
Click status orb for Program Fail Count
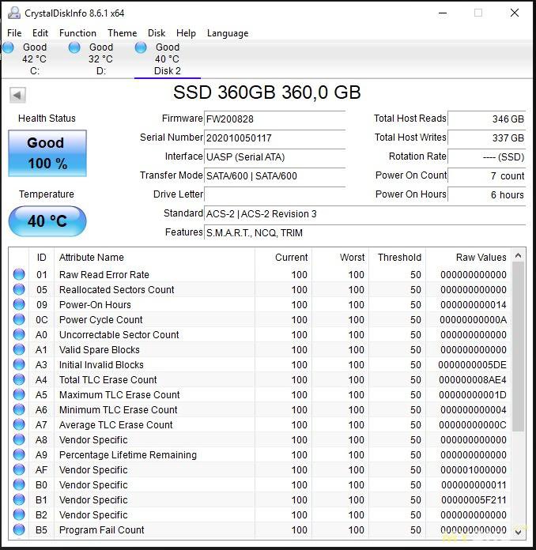[19, 530]
